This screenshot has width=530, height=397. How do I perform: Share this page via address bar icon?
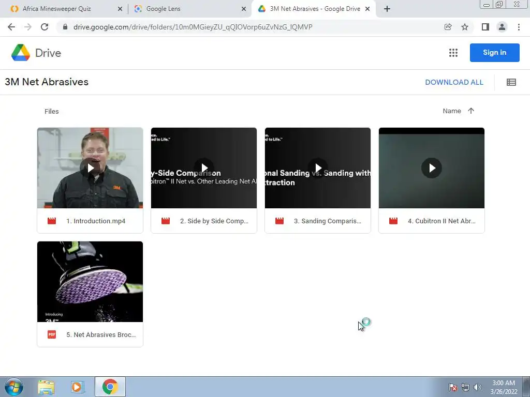coord(448,27)
